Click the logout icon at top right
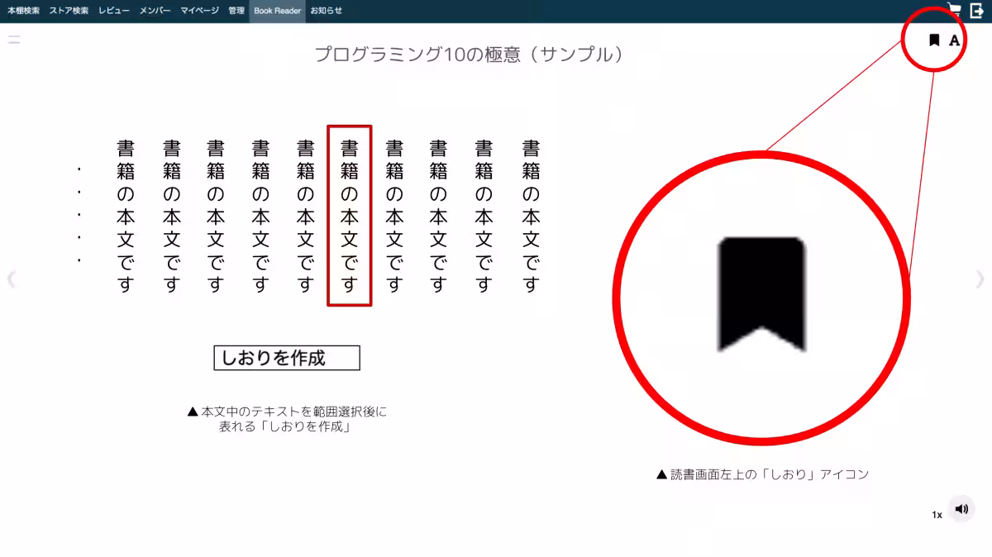Viewport: 992px width, 557px height. point(978,11)
